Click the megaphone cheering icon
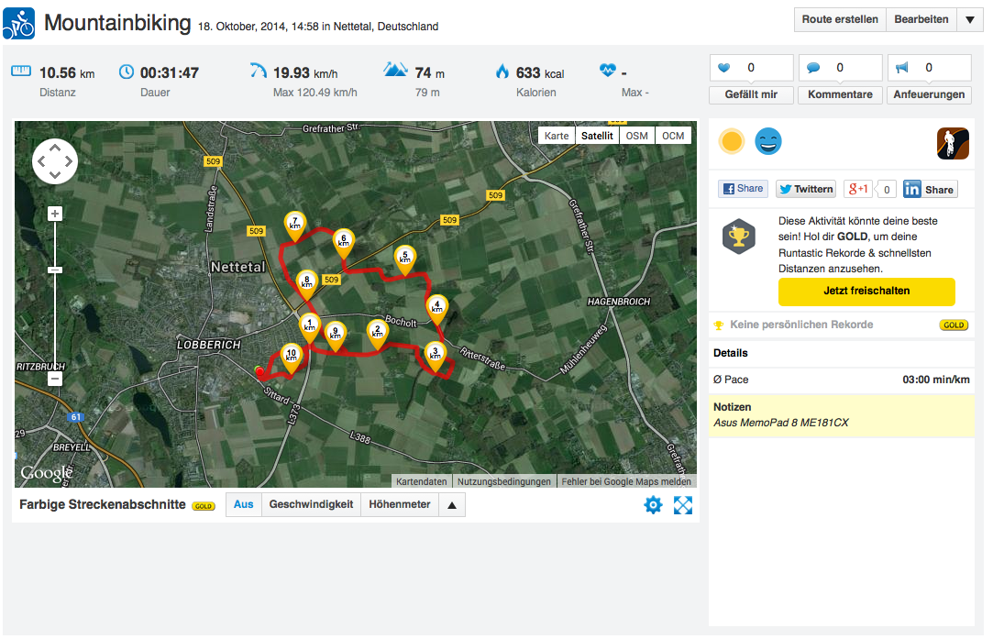This screenshot has height=639, width=993. coord(902,67)
